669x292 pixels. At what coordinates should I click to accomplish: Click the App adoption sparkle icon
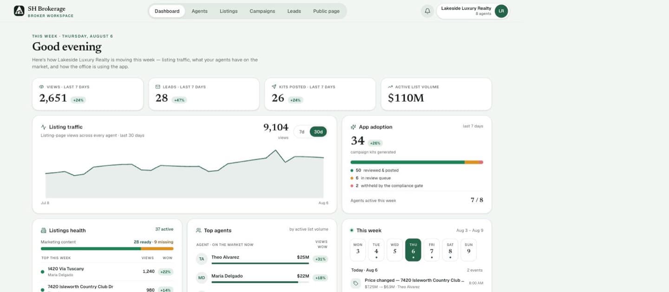tap(354, 127)
